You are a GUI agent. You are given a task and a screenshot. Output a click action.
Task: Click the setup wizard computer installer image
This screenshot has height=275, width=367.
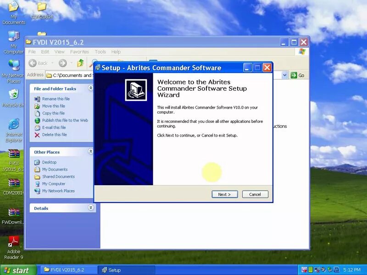point(136,90)
